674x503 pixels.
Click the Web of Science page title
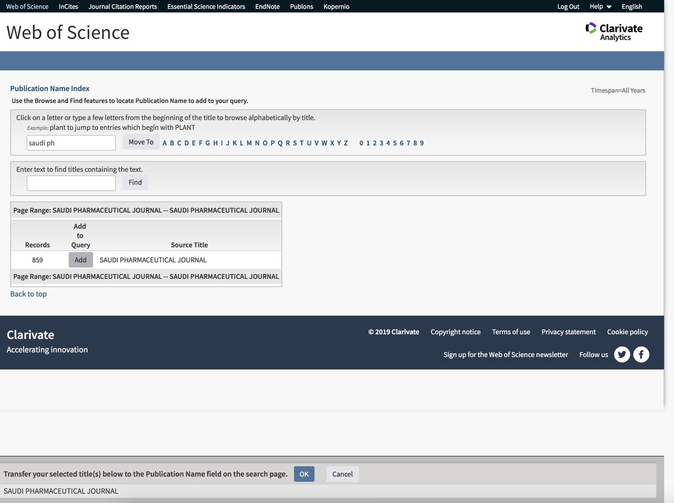point(68,32)
